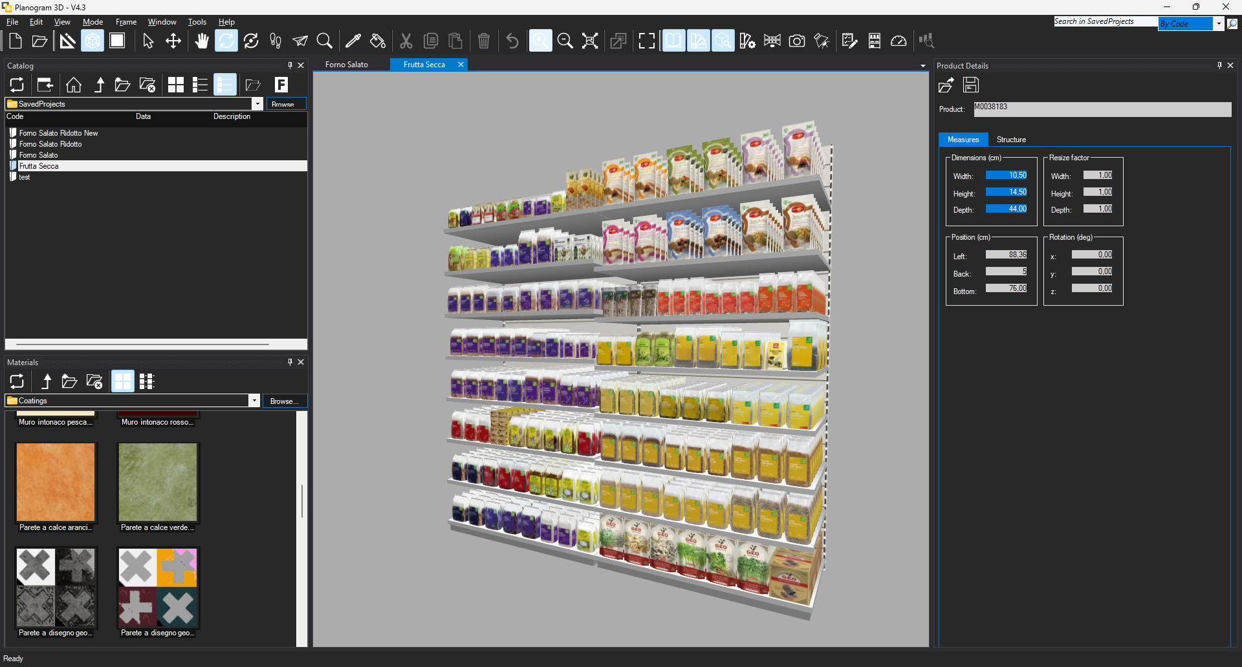Expand the SavedProjects folder dropdown
Screen dimensions: 1242x667
point(257,104)
